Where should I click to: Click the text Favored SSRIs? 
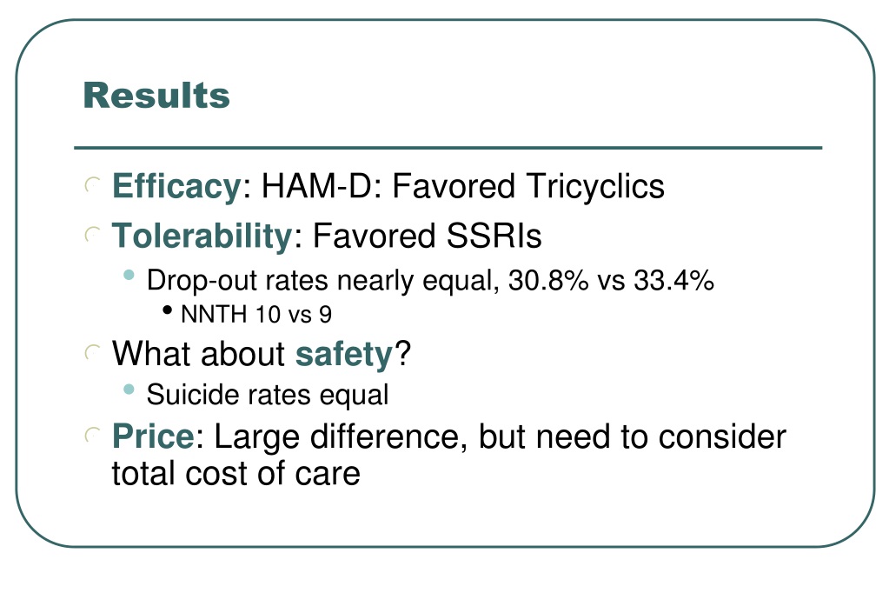pyautogui.click(x=428, y=236)
